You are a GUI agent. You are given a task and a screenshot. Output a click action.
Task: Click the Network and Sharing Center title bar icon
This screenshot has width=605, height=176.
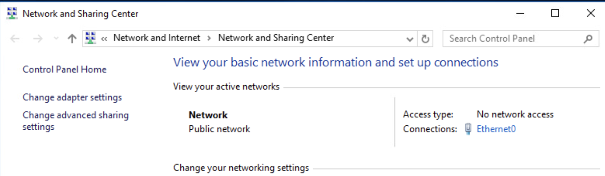13,14
